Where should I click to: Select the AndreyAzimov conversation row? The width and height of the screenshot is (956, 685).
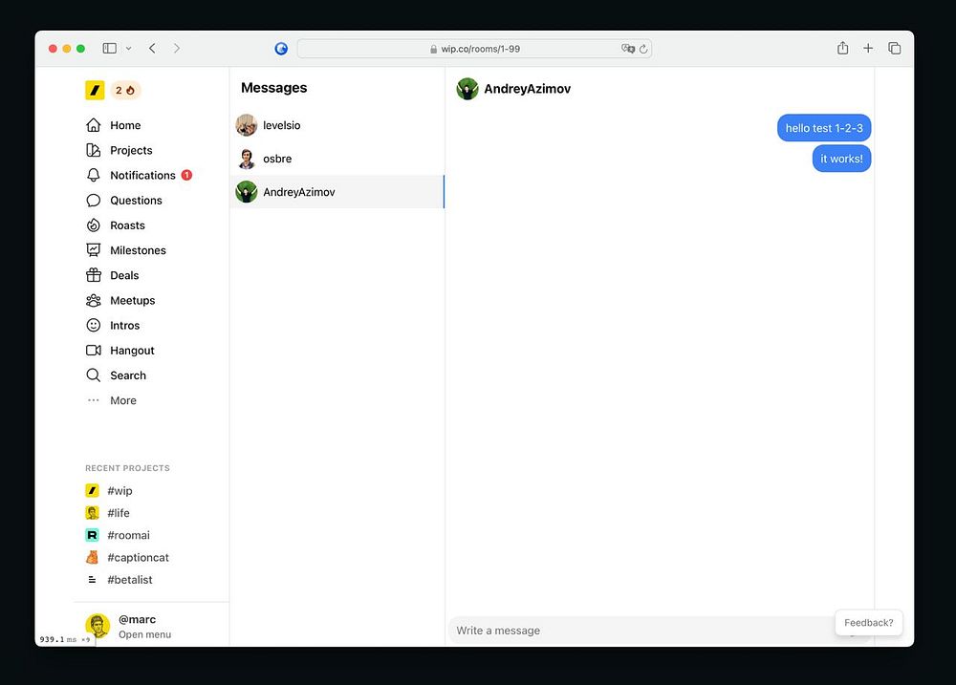point(337,191)
